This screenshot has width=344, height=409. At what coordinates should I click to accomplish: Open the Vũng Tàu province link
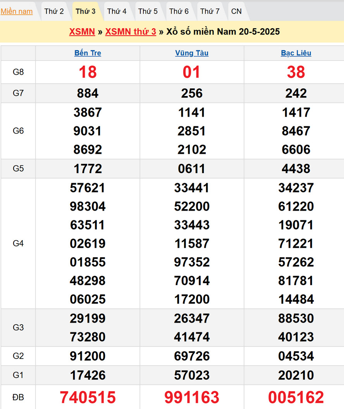tap(192, 53)
